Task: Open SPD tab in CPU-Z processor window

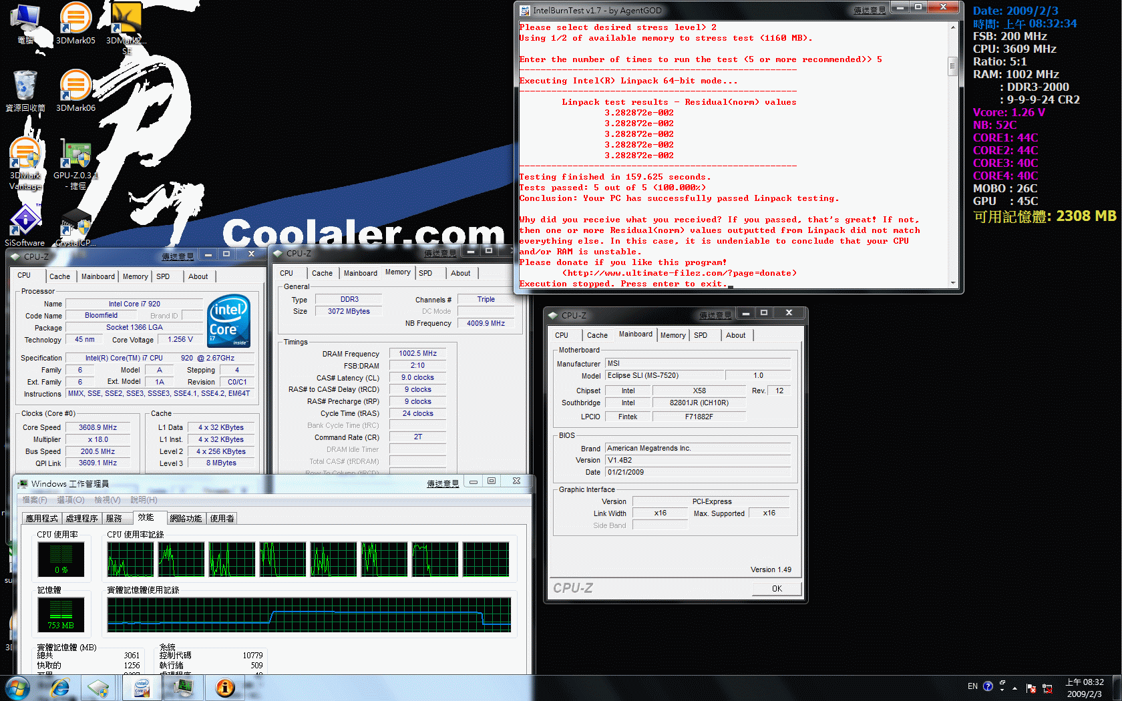Action: coord(163,276)
